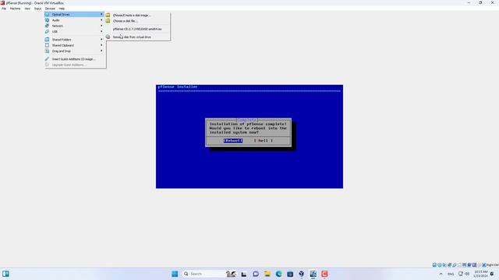The height and width of the screenshot is (280, 499).
Task: Select Remove disk from virtual drive
Action: tap(138, 37)
